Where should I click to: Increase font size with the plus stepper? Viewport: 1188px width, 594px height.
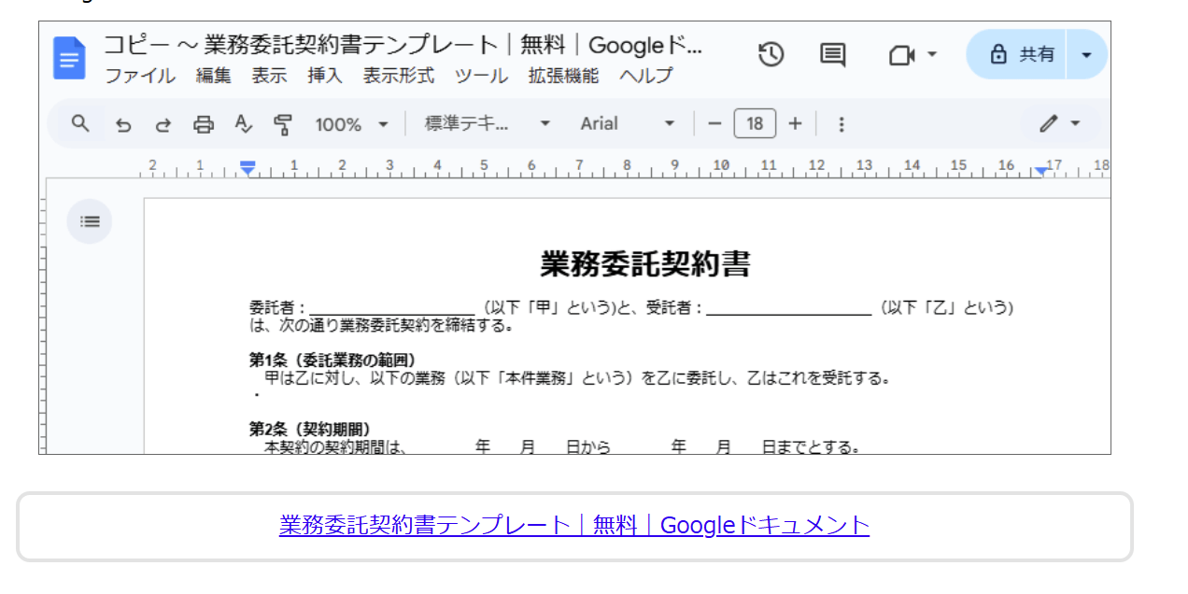(794, 123)
